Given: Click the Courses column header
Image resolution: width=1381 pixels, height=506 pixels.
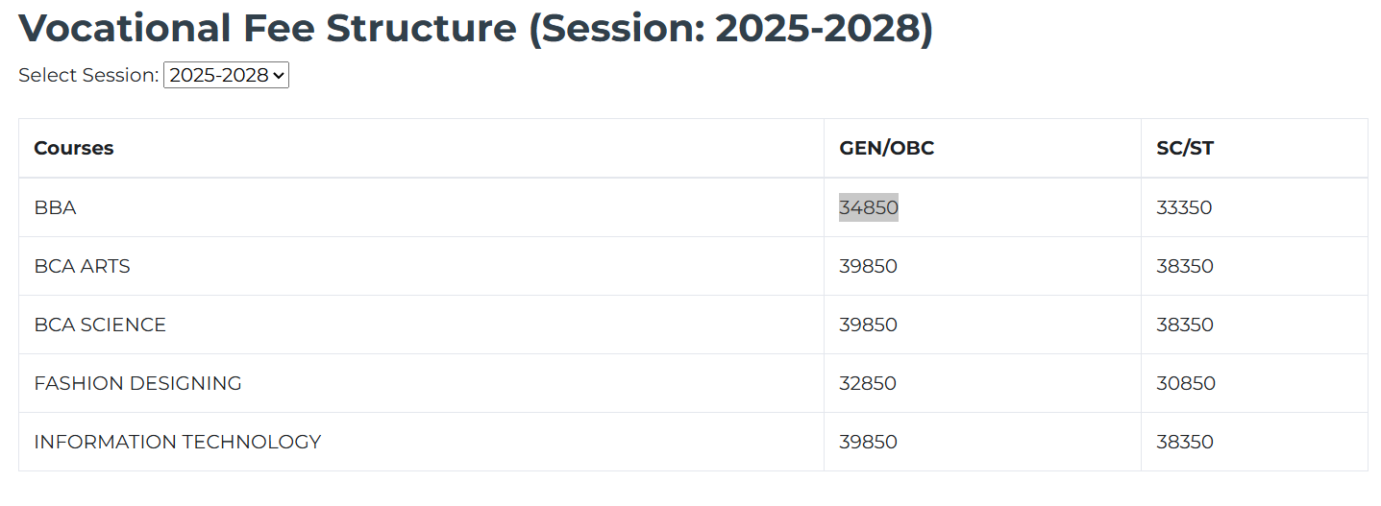Looking at the screenshot, I should 74,148.
